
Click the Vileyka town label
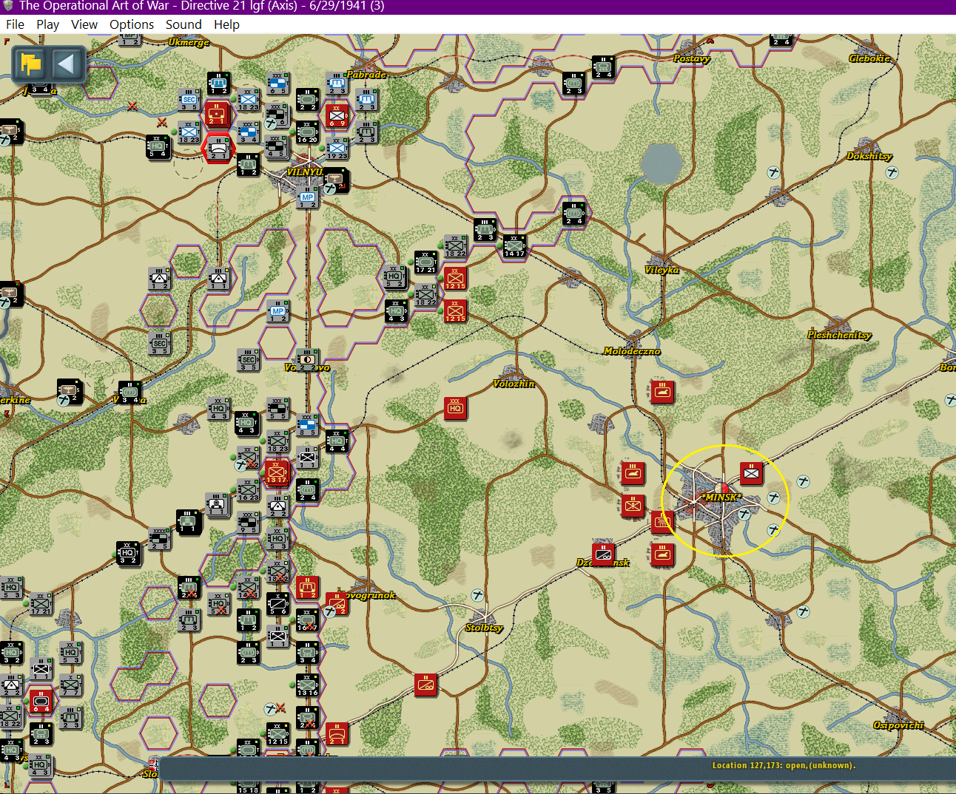662,270
